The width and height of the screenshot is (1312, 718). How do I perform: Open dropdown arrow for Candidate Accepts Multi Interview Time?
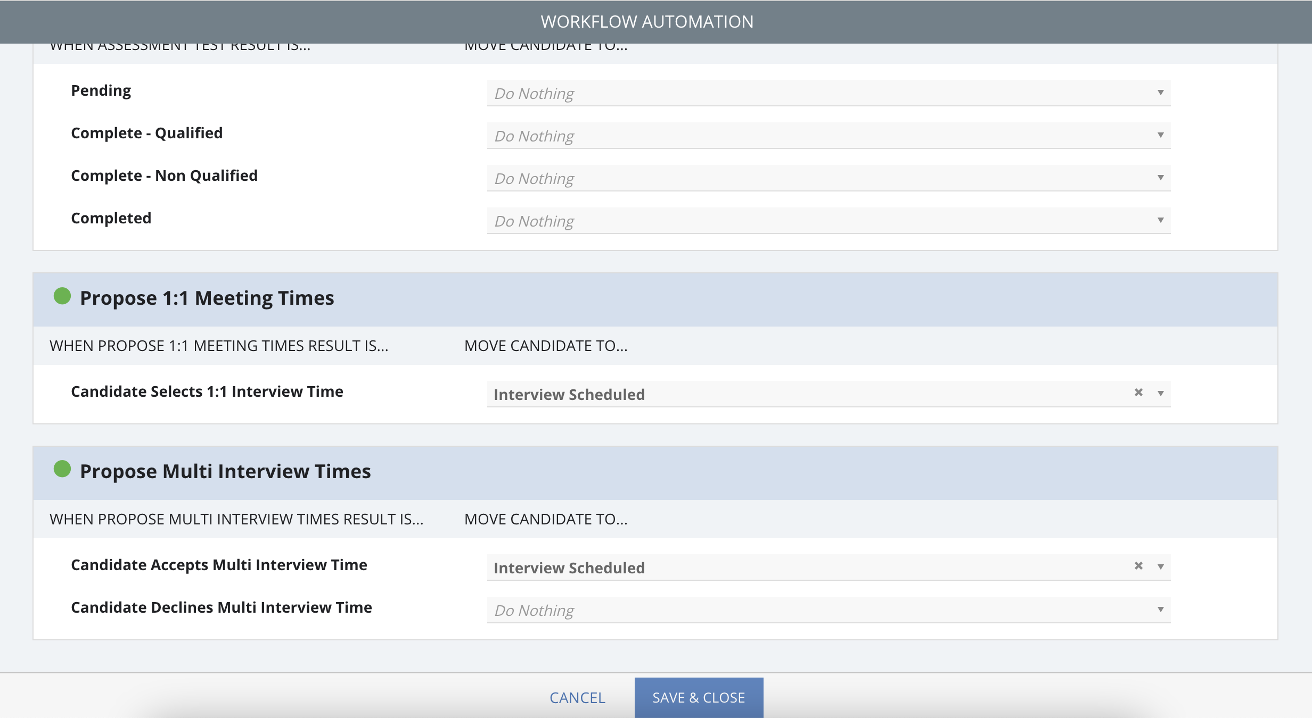click(x=1161, y=567)
